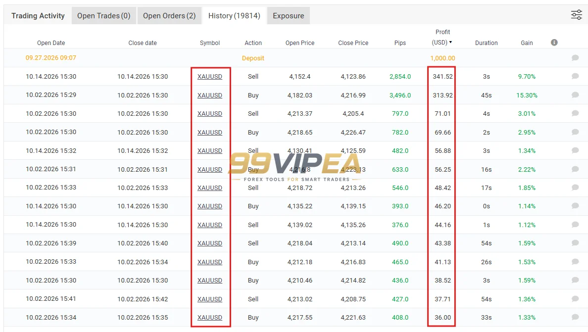Open comment bubble for the 56.88 profit trade
Image resolution: width=588 pixels, height=332 pixels.
click(x=575, y=150)
